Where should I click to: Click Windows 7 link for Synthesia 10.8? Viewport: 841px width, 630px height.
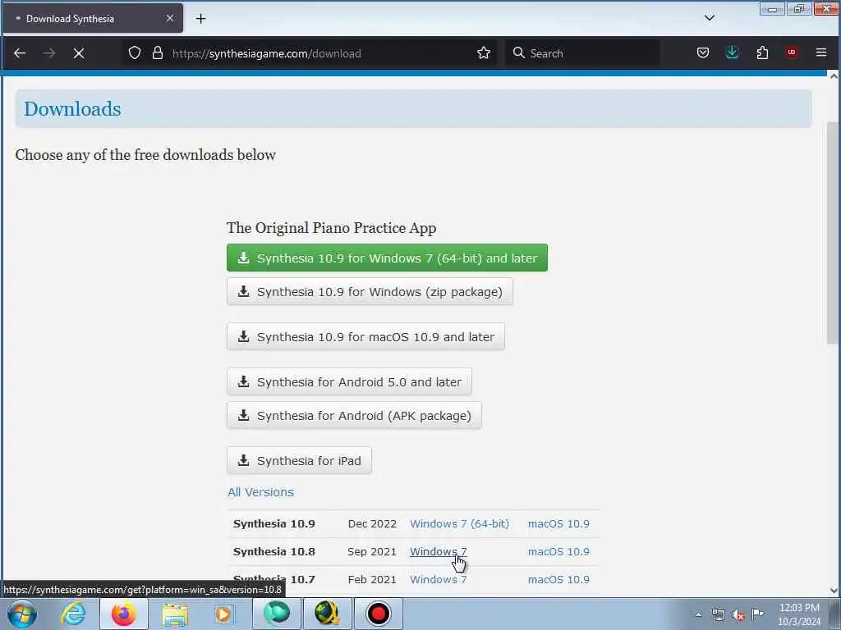[x=439, y=552]
